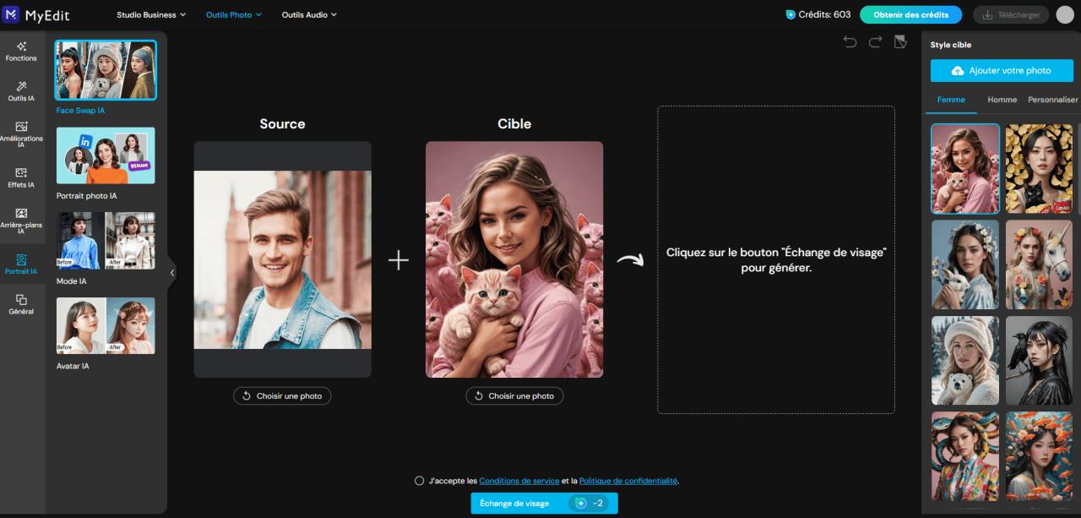Expand the Outils Photo menu
Viewport: 1081px width, 518px height.
(x=233, y=14)
